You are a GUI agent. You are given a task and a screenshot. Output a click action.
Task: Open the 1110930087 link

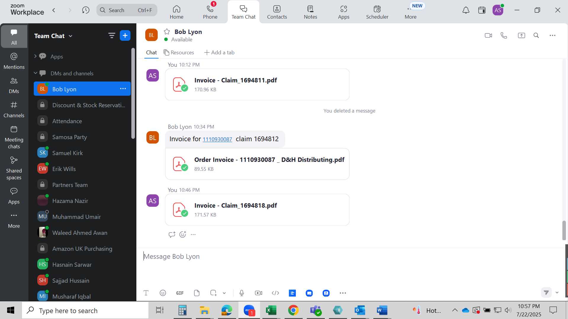[x=217, y=139]
